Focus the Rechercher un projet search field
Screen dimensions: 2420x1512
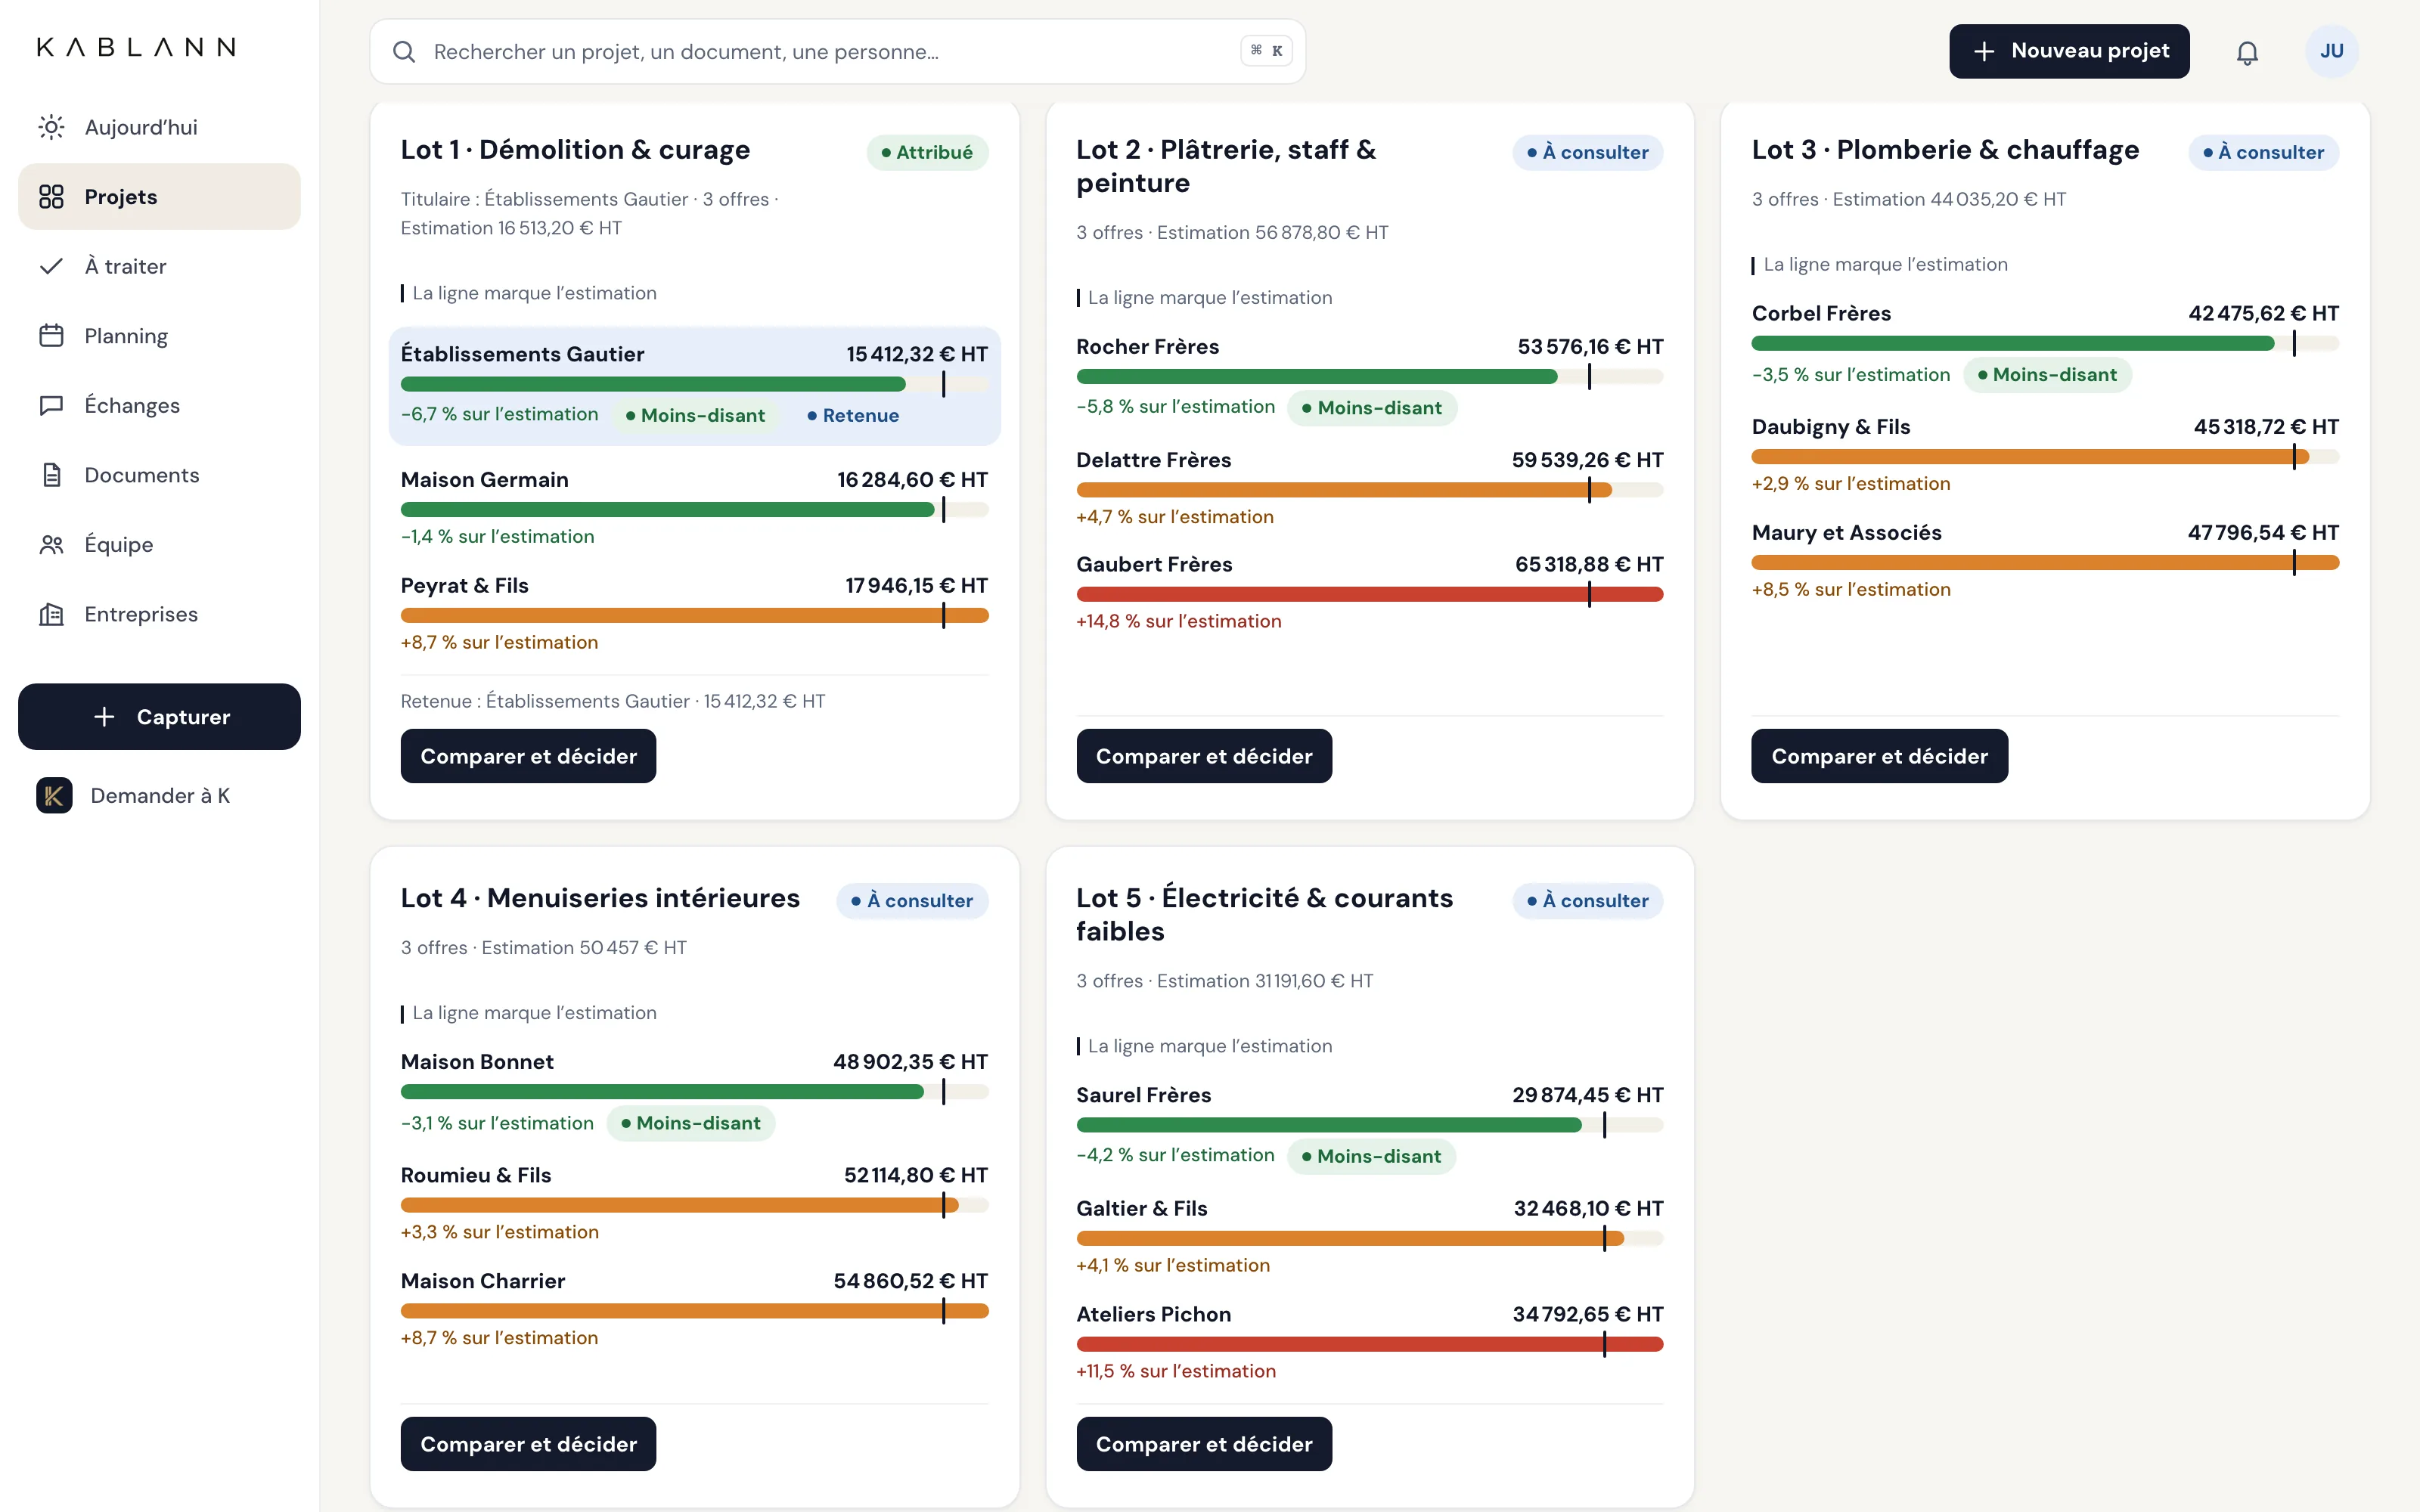[837, 51]
